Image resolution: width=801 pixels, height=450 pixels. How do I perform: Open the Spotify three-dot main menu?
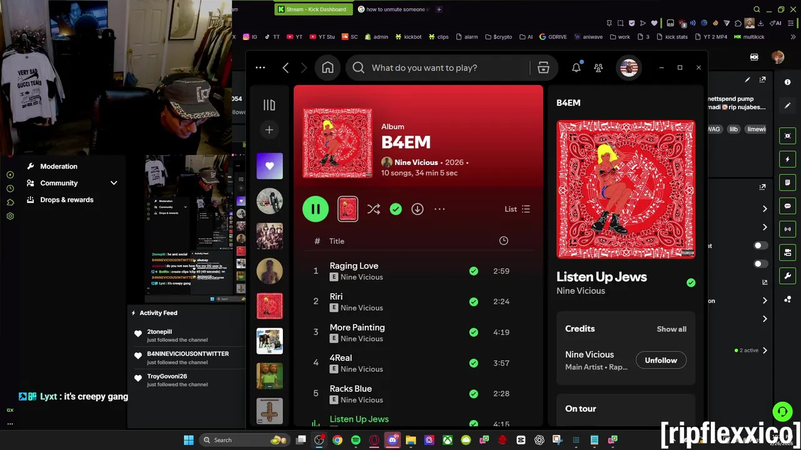[260, 67]
